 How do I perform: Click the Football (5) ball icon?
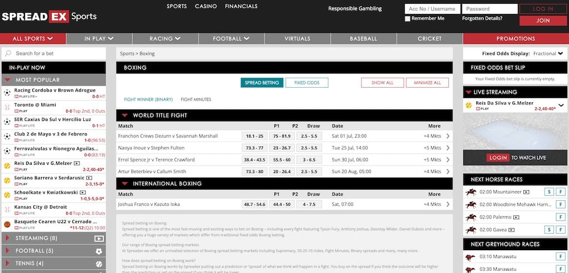coord(99,251)
